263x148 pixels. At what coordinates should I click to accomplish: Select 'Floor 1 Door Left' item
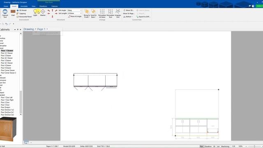click(7, 97)
